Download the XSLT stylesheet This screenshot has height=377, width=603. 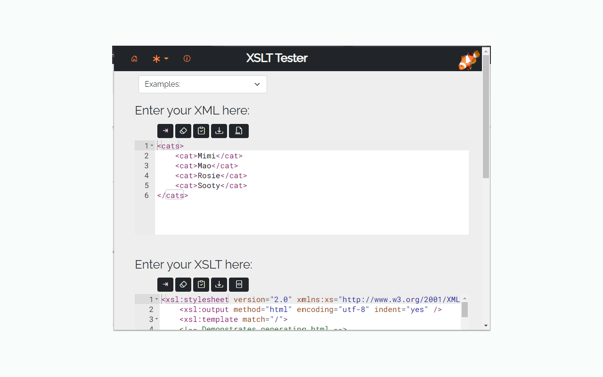point(219,284)
